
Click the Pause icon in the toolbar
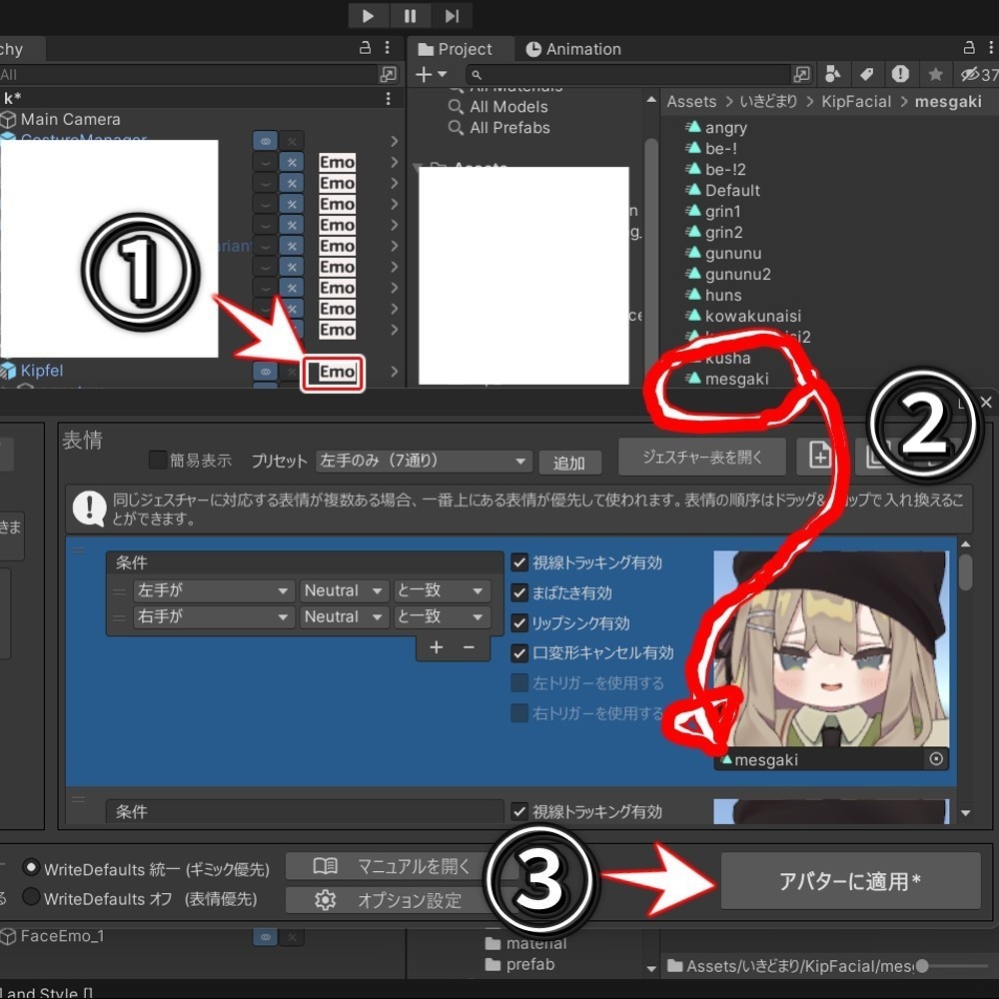(x=410, y=16)
